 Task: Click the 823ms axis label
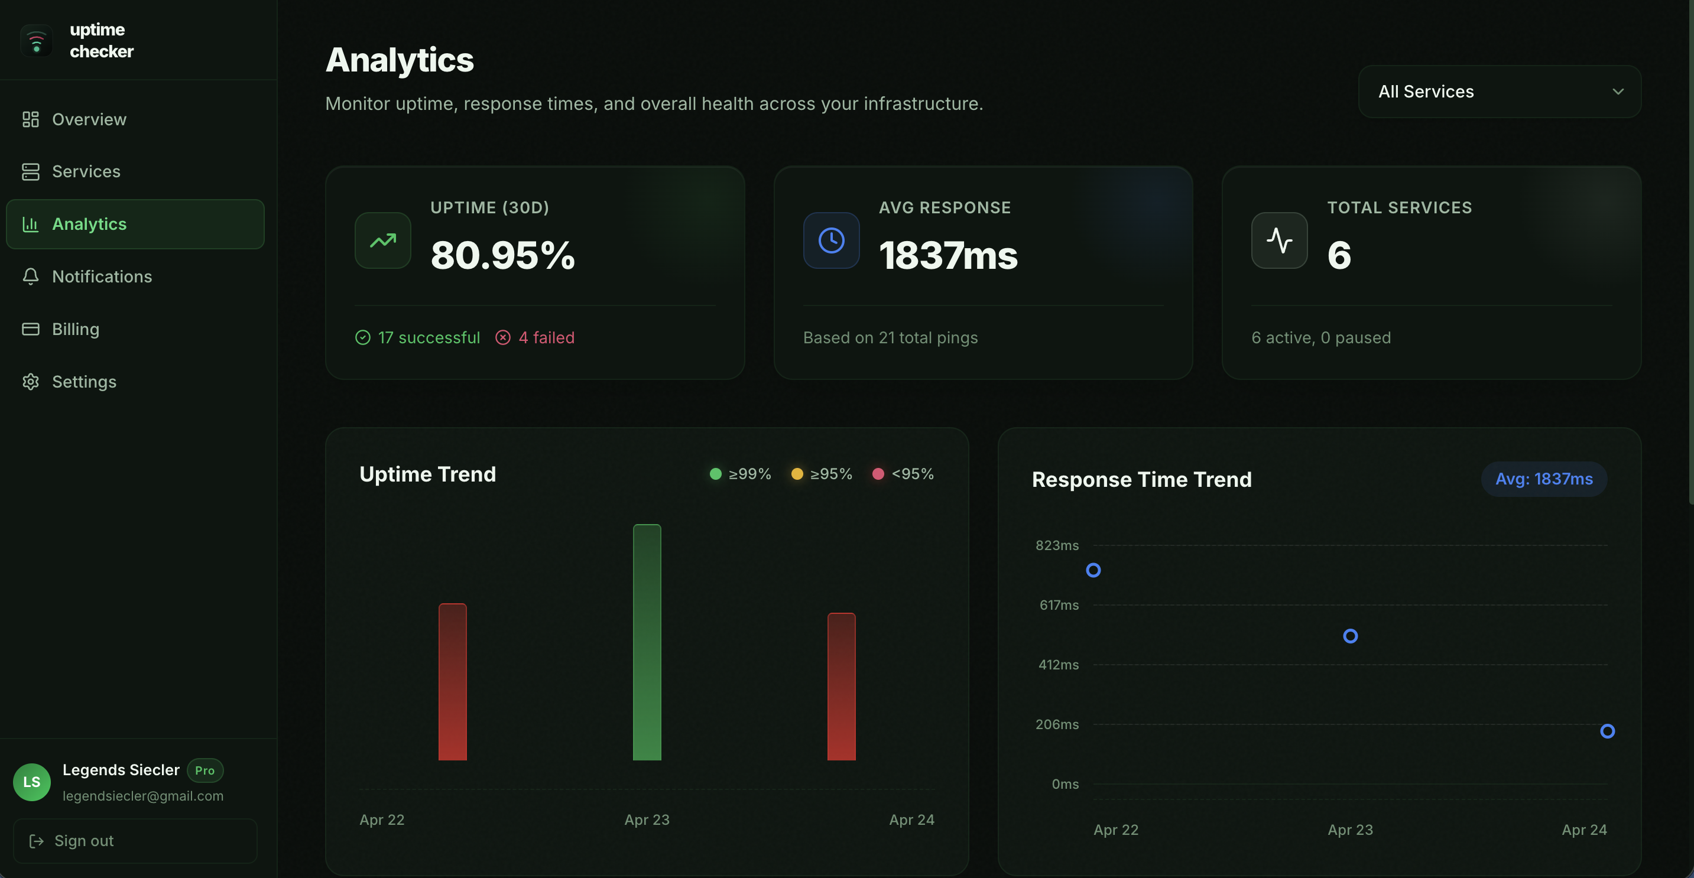(x=1057, y=545)
